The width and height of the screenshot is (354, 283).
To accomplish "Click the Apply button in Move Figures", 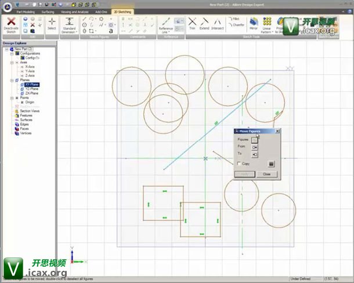I will [x=245, y=174].
